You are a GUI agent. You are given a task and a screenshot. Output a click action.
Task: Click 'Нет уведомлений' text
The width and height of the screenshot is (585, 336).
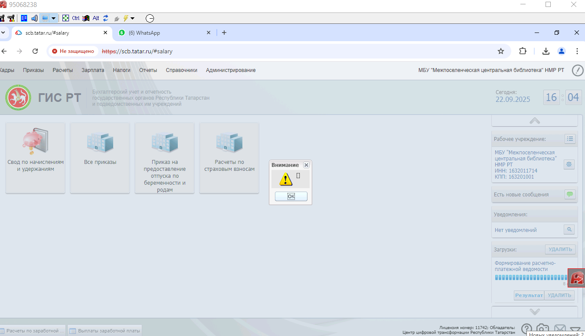(x=516, y=230)
